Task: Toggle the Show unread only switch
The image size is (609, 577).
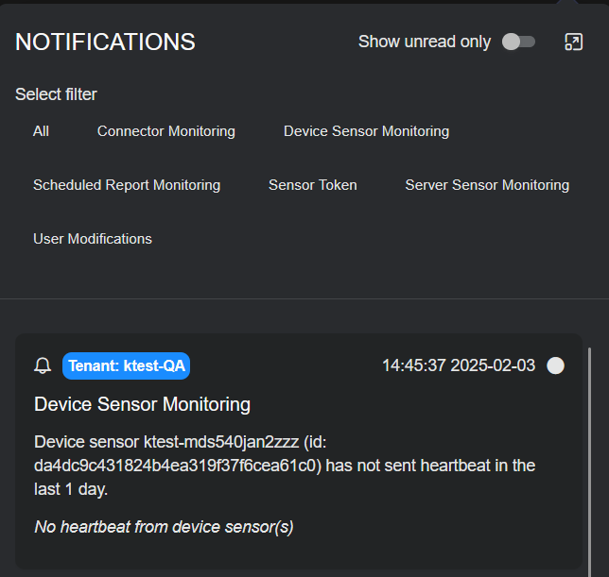Action: (x=518, y=42)
